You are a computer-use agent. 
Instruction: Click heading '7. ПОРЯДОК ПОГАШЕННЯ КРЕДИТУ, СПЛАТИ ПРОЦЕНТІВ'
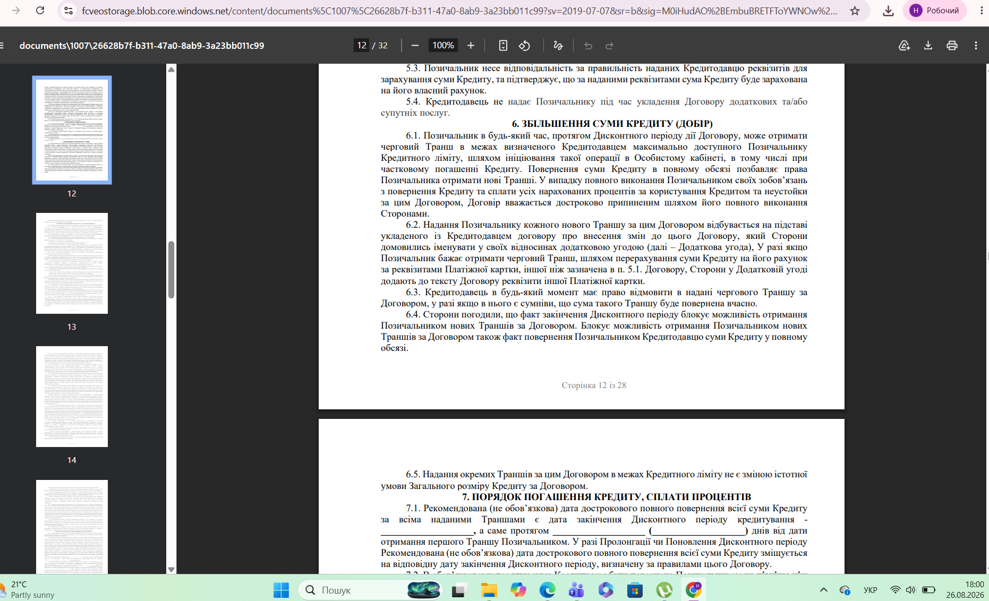[607, 497]
